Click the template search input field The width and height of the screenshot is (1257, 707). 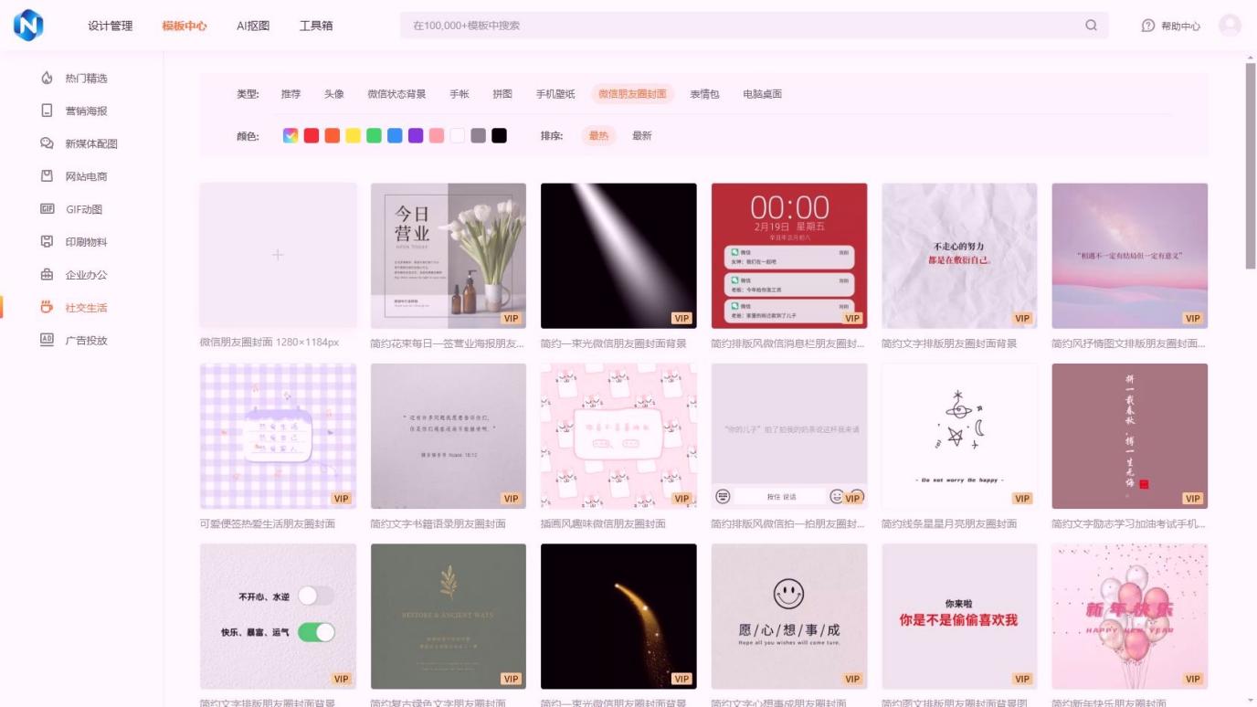tap(740, 26)
